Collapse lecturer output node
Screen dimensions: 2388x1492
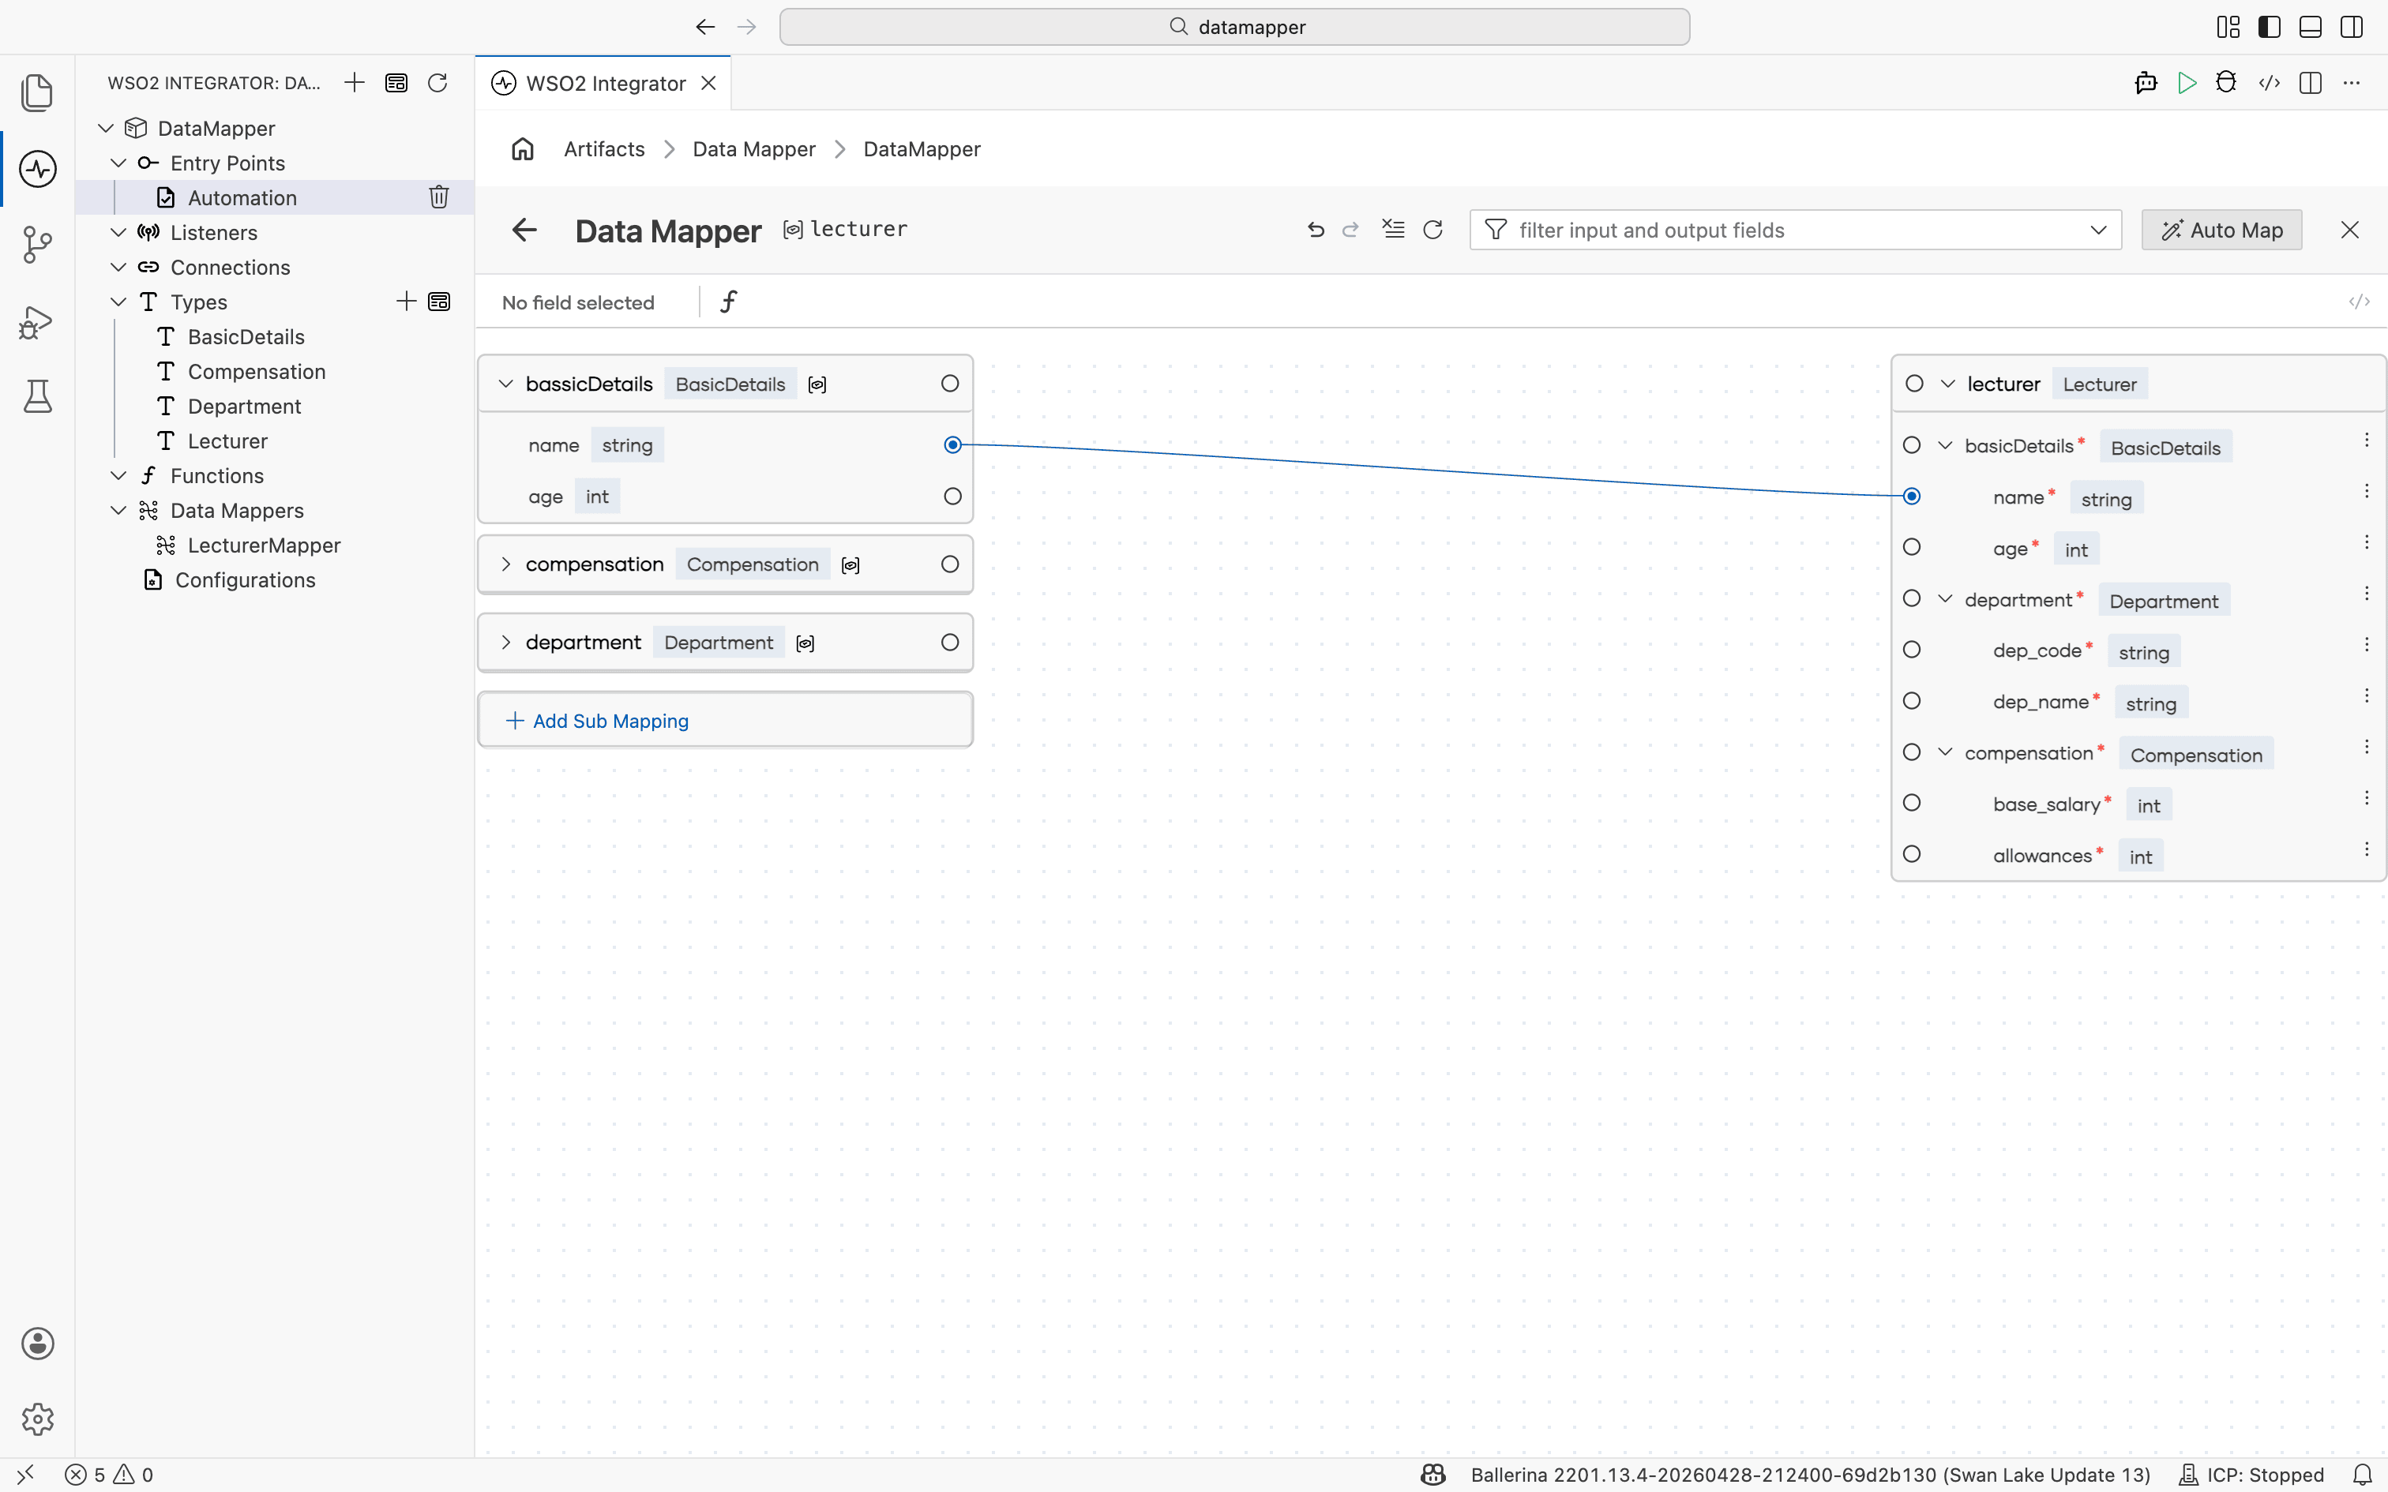1948,384
